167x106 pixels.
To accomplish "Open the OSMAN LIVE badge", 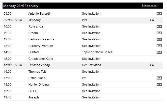I will (x=159, y=52).
